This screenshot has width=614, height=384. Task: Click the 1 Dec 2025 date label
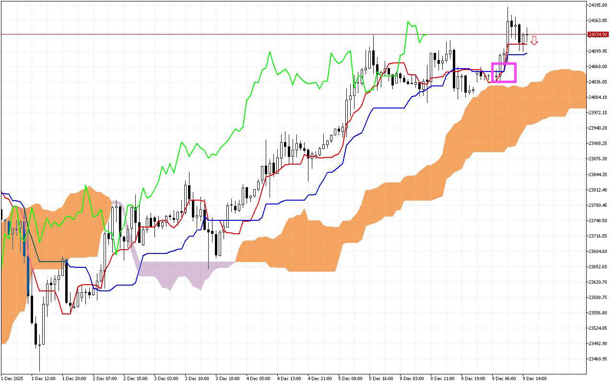13,379
